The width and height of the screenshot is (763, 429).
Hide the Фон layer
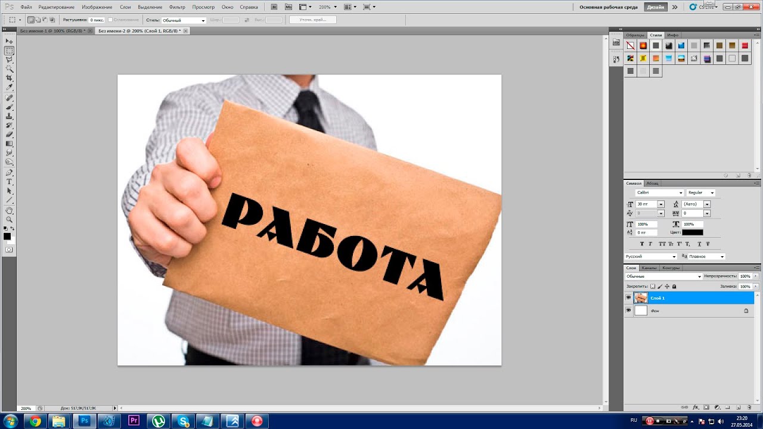628,310
